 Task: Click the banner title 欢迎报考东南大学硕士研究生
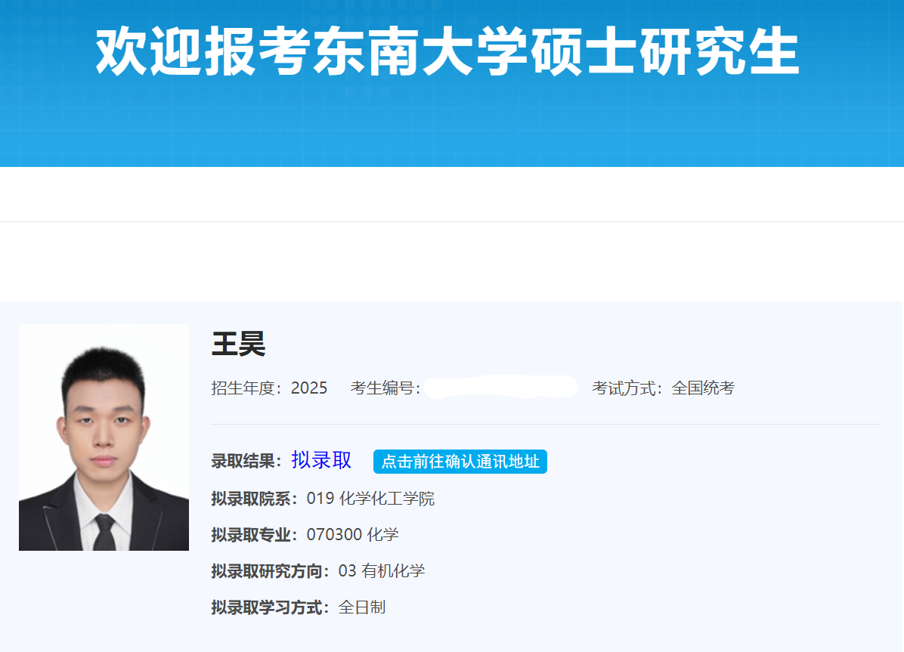tap(447, 53)
